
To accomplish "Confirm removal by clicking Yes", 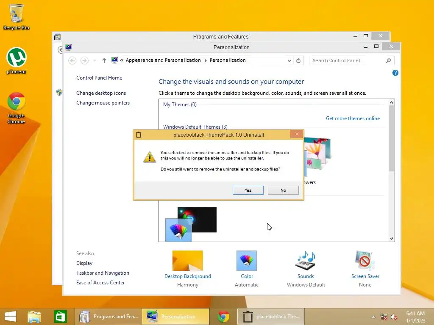I will tap(248, 190).
